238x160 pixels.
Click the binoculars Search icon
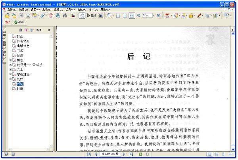65,15
